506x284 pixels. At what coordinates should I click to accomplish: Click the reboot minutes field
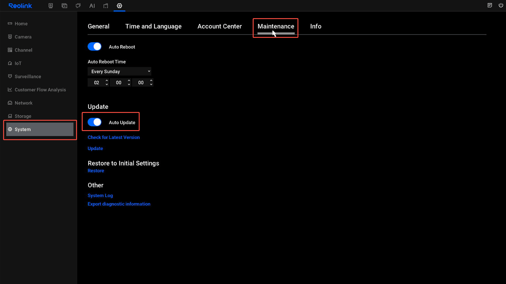coord(119,83)
